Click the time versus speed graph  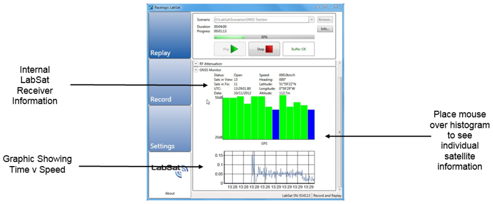tap(266, 167)
